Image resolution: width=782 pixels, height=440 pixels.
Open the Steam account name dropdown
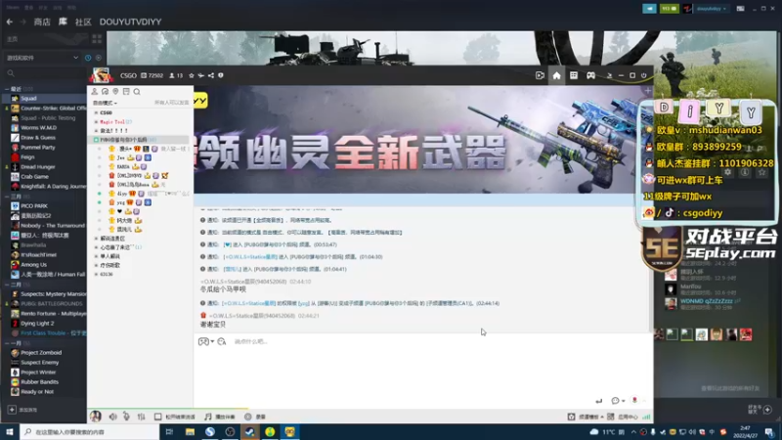(712, 9)
